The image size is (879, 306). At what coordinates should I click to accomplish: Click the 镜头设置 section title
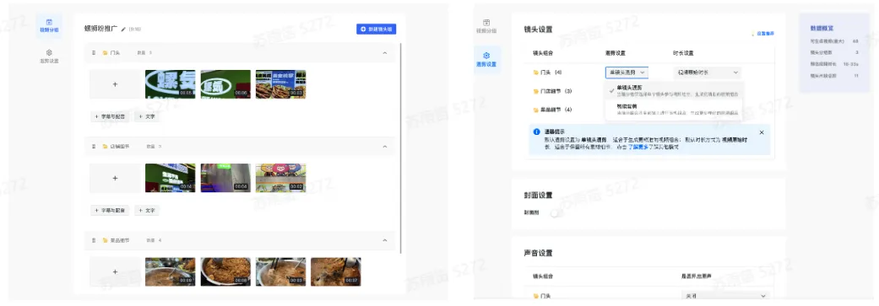538,30
